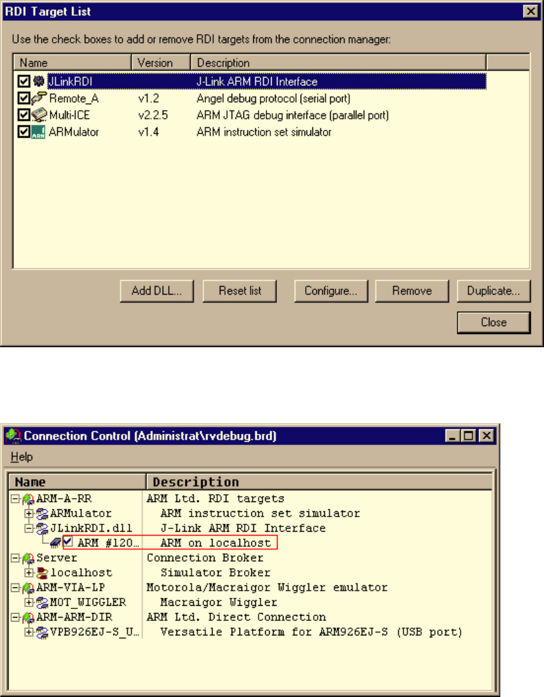Select the VPB926EJ-S_U tree item
Screen dimensions: 544x697
click(94, 631)
